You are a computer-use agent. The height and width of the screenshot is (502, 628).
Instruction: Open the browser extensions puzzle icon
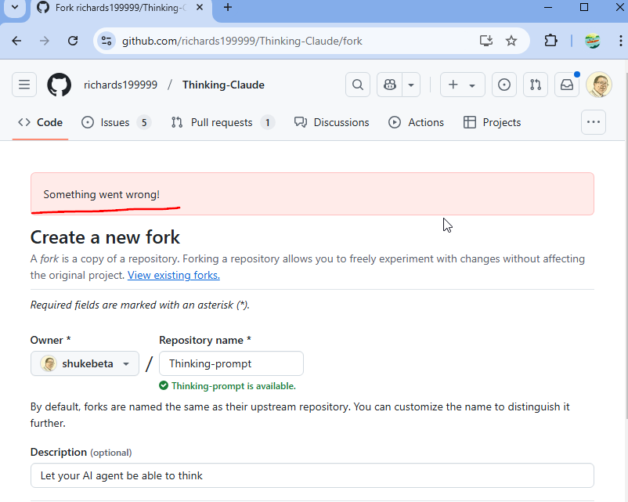[550, 41]
